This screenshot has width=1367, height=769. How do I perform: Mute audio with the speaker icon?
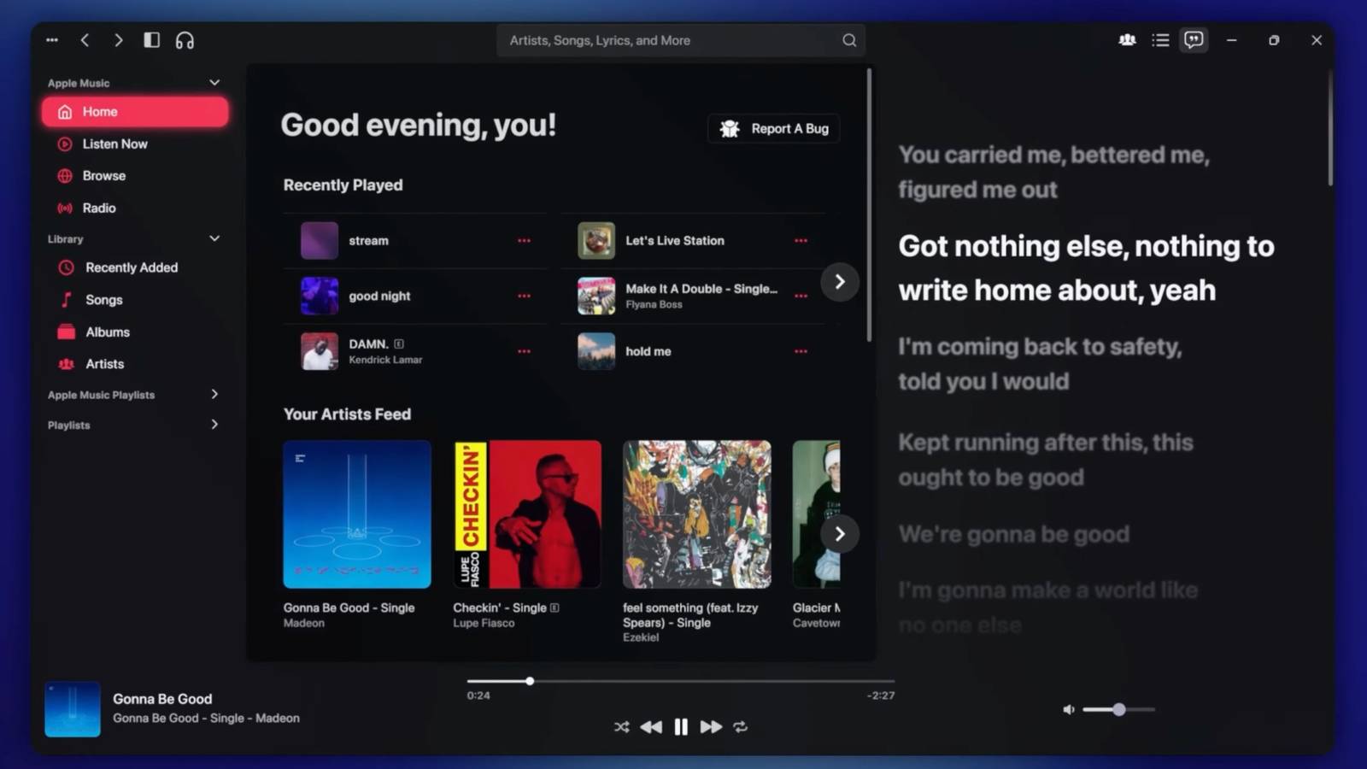pyautogui.click(x=1068, y=710)
